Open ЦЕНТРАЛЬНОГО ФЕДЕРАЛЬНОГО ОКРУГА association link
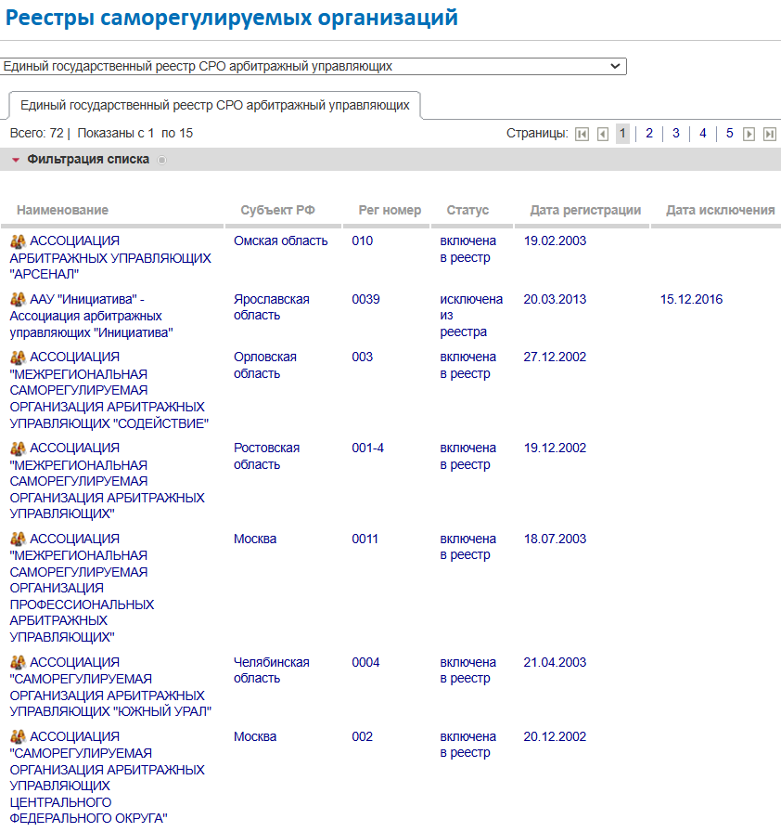Screen dimensions: 781x832 tap(107, 777)
